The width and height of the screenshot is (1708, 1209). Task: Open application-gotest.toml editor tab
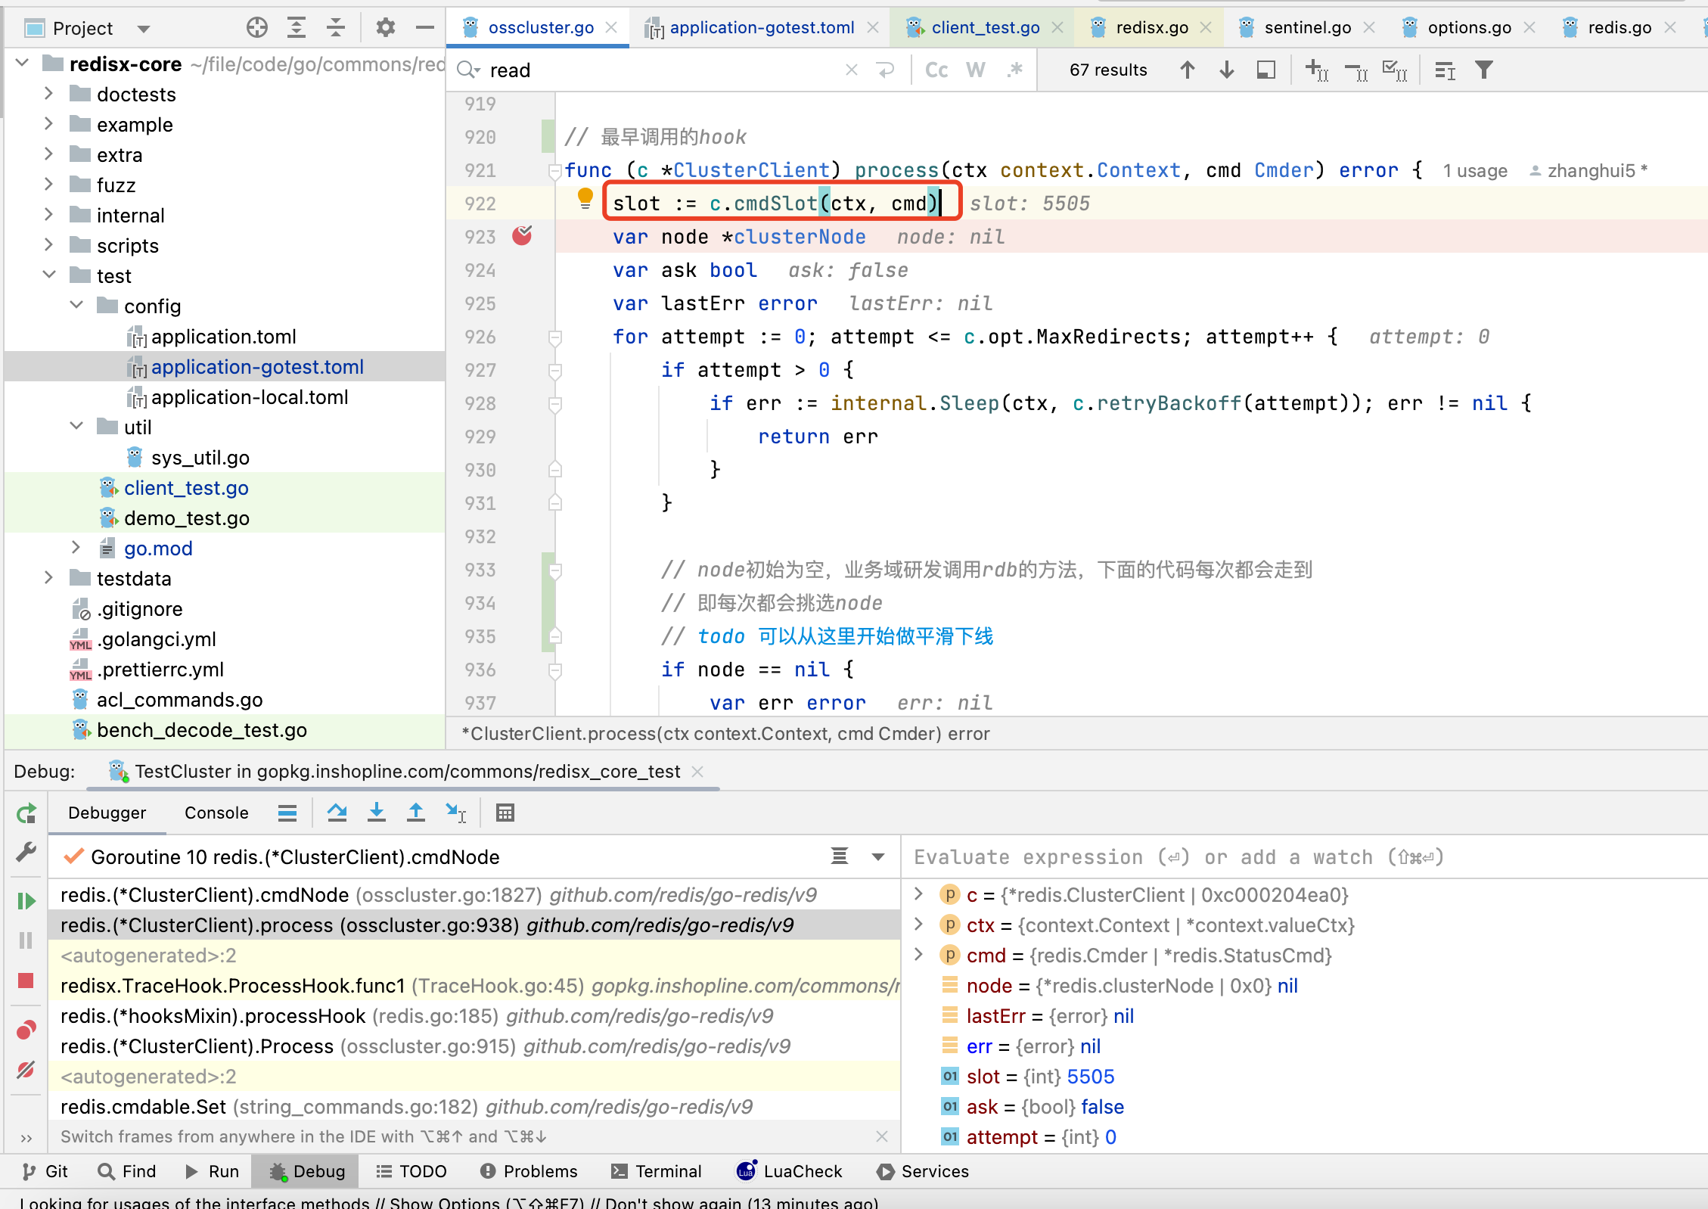[761, 28]
